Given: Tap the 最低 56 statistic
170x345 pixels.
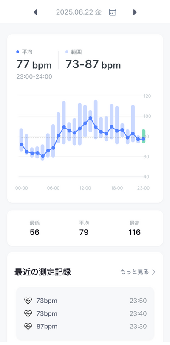Looking at the screenshot, I should pos(34,228).
